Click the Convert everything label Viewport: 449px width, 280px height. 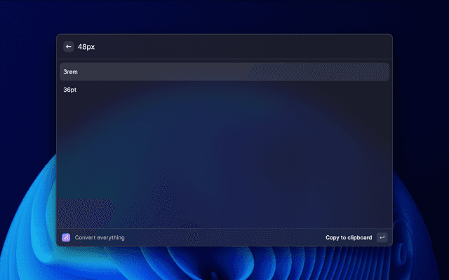click(100, 237)
